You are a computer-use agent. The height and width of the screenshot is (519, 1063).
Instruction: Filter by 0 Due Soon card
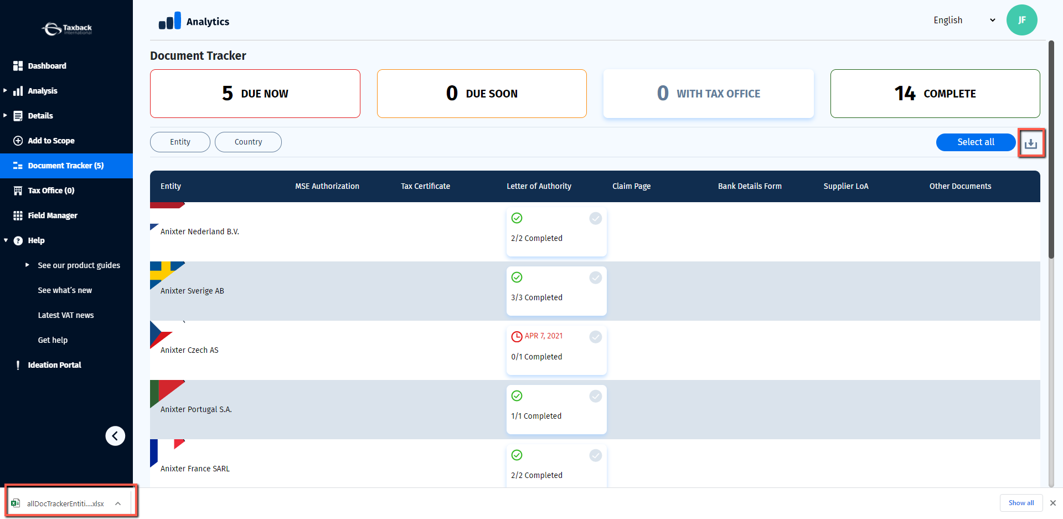[x=482, y=94]
